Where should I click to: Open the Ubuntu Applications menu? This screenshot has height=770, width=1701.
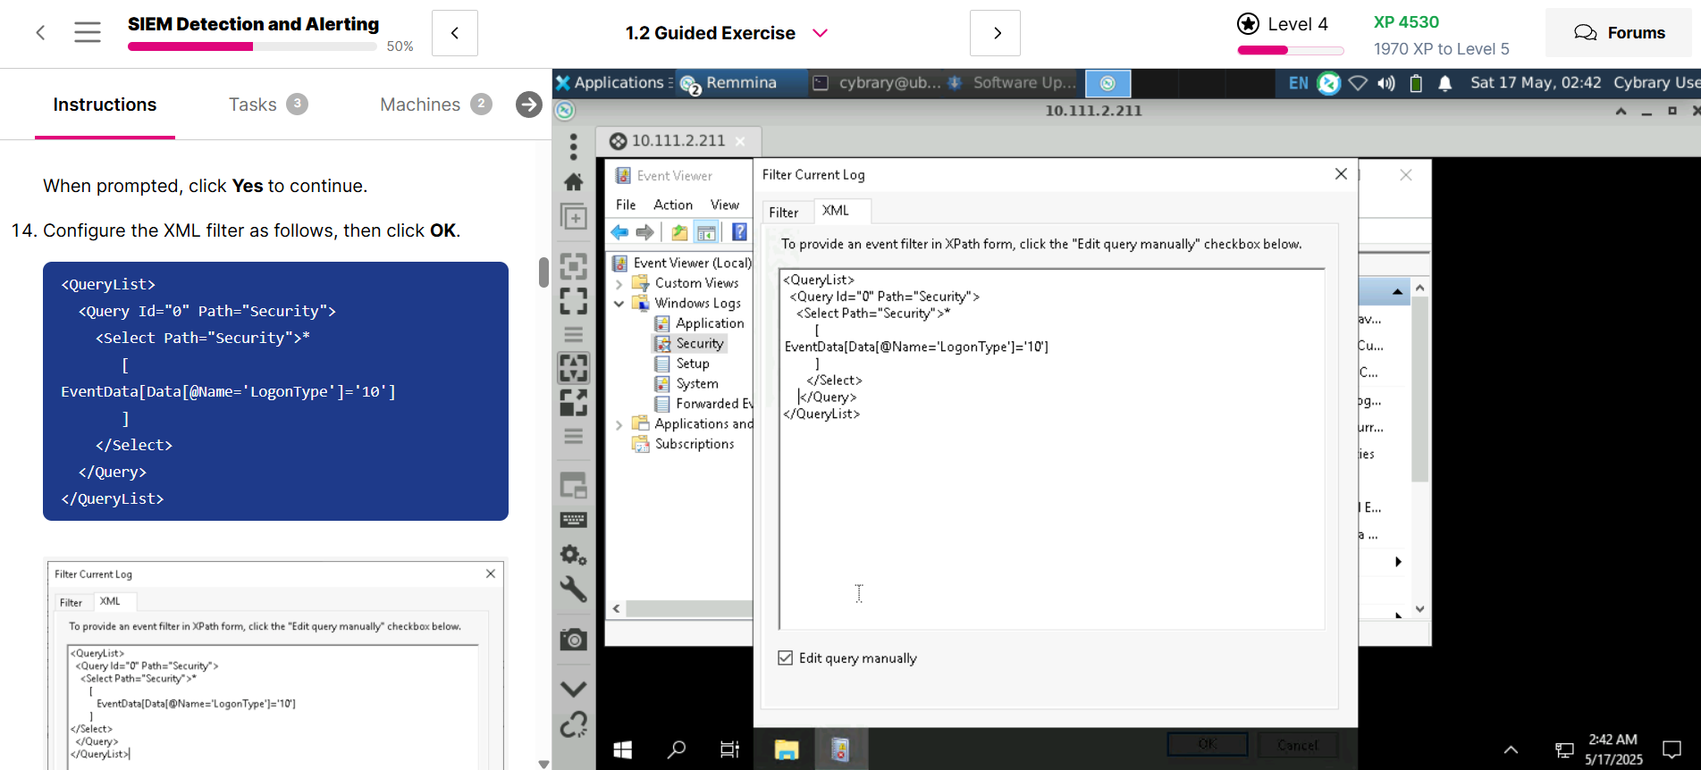coord(612,83)
